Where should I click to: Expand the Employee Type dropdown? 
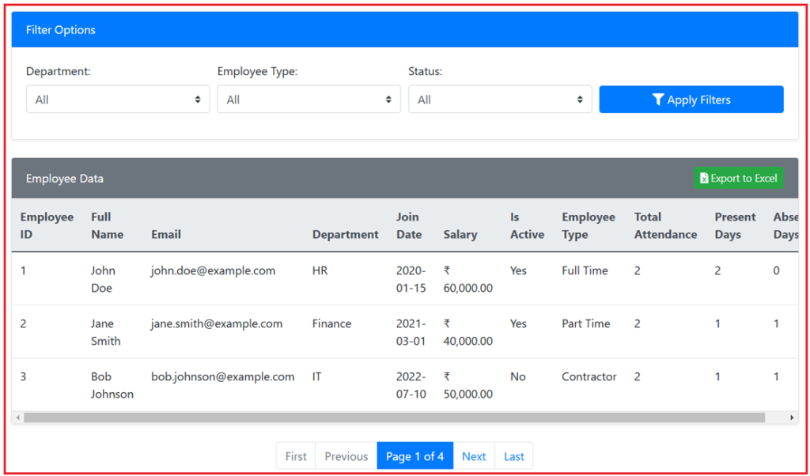point(308,100)
